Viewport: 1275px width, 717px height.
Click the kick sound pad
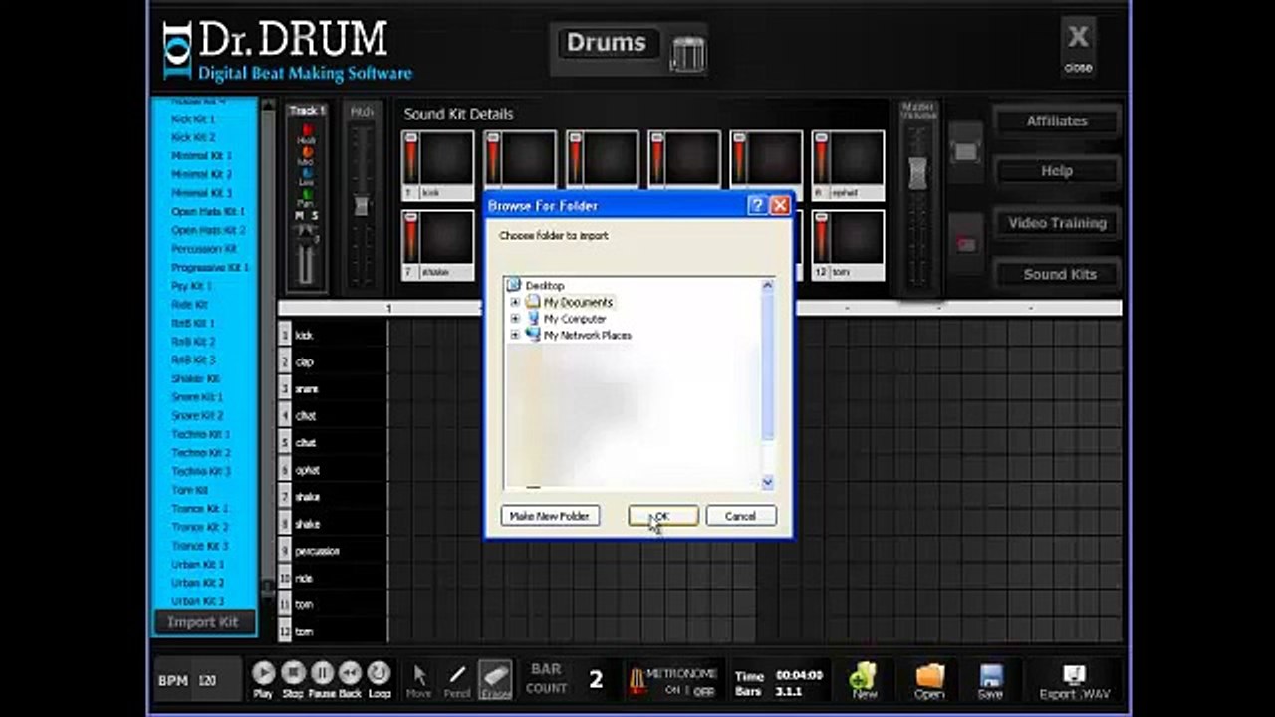(x=438, y=165)
